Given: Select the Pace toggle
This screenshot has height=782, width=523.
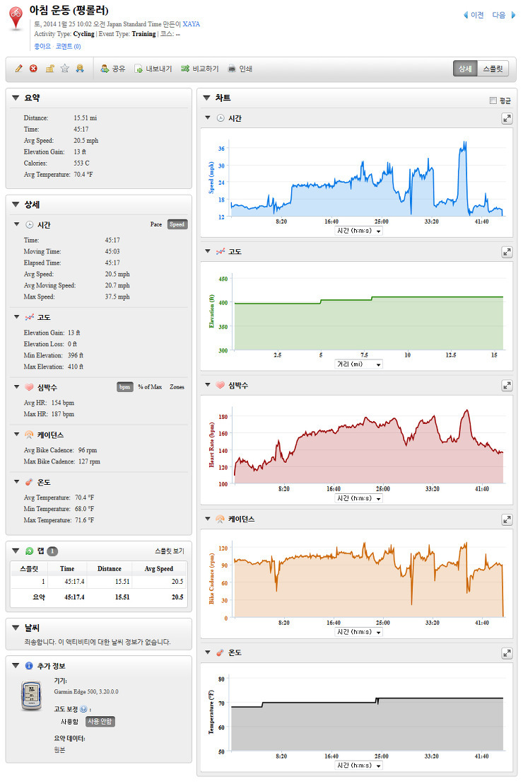Looking at the screenshot, I should [156, 224].
